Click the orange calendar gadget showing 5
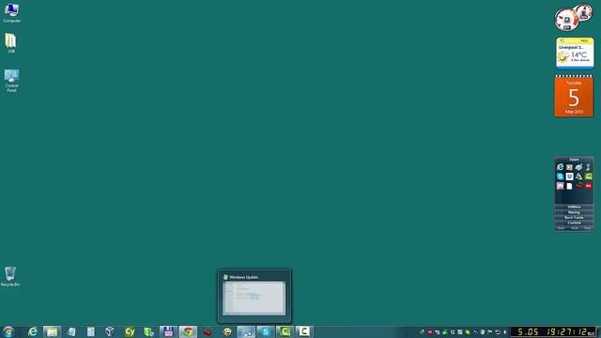Image resolution: width=601 pixels, height=338 pixels. (x=574, y=96)
